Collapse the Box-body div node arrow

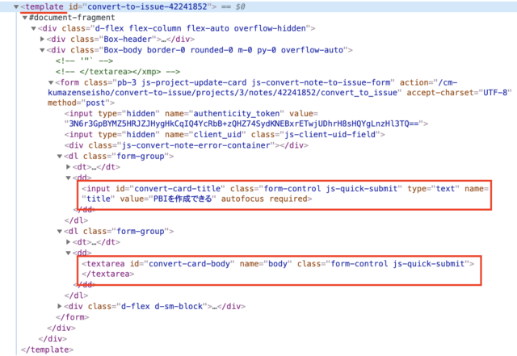pyautogui.click(x=42, y=50)
